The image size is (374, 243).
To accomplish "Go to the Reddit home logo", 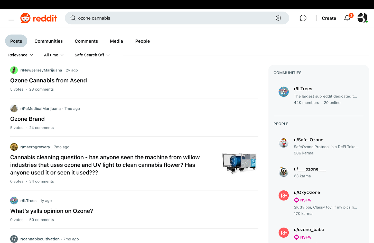I will click(39, 18).
